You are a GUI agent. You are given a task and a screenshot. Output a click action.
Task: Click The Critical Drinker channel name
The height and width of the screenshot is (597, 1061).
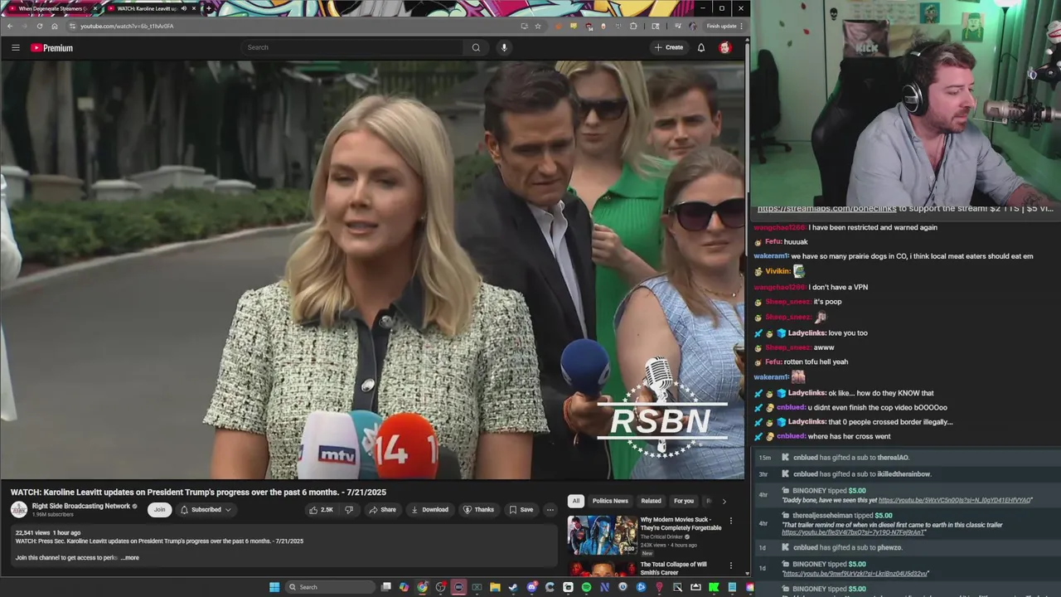[662, 536]
